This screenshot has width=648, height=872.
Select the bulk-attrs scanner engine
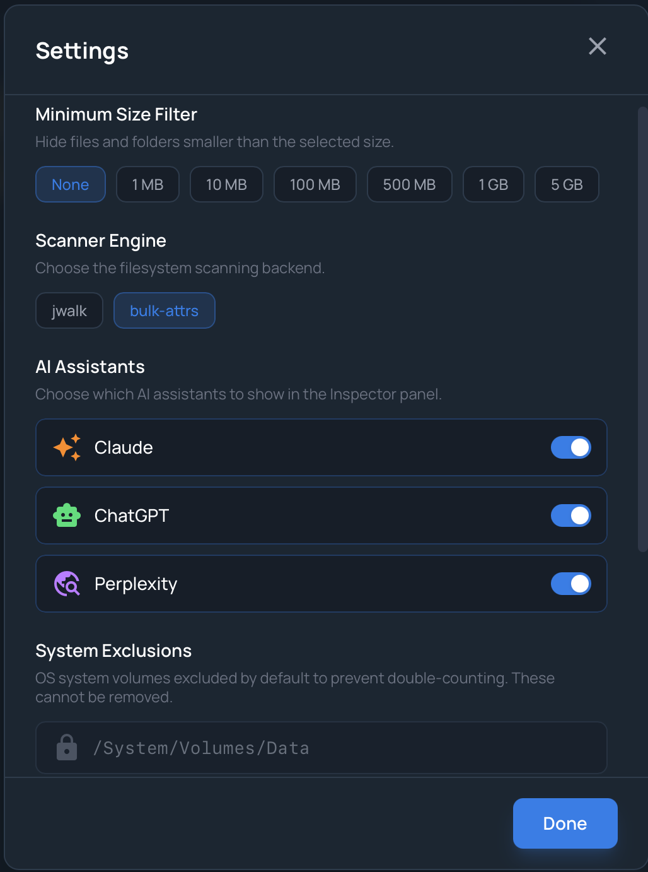pyautogui.click(x=164, y=310)
